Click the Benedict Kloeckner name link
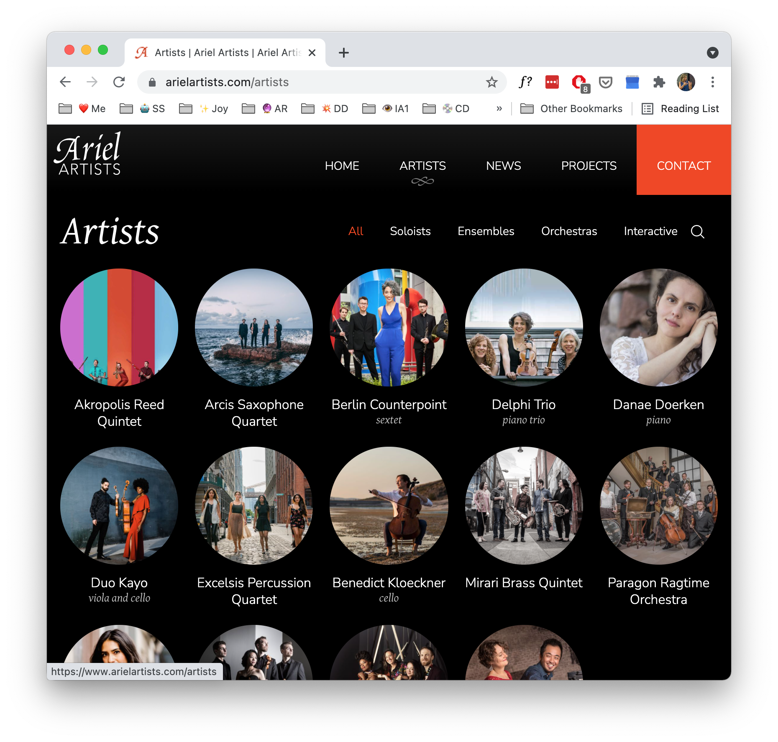 [389, 583]
